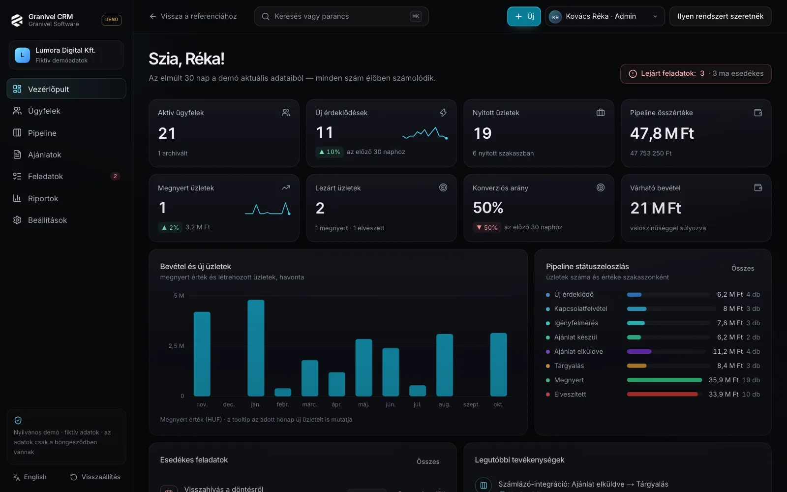Image resolution: width=787 pixels, height=492 pixels.
Task: Click the Megnyert green progress bar
Action: coord(665,380)
